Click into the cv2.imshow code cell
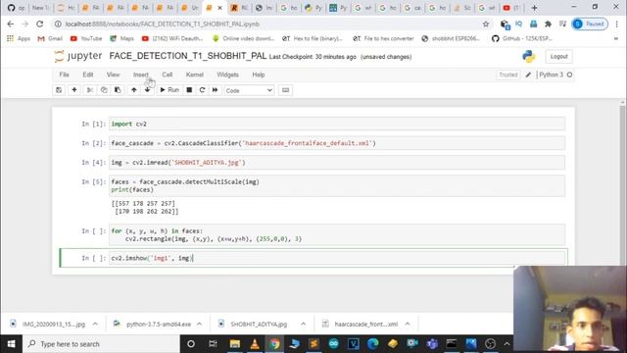Image resolution: width=627 pixels, height=353 pixels. 337,258
